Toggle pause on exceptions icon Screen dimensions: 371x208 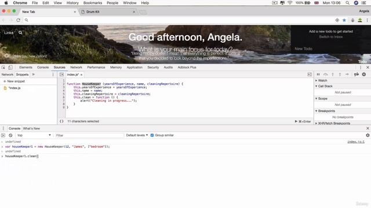point(364,75)
